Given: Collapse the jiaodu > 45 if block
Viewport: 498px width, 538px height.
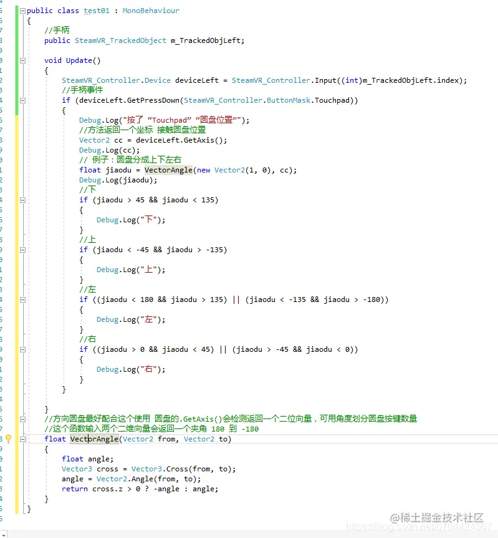Looking at the screenshot, I should 22,200.
